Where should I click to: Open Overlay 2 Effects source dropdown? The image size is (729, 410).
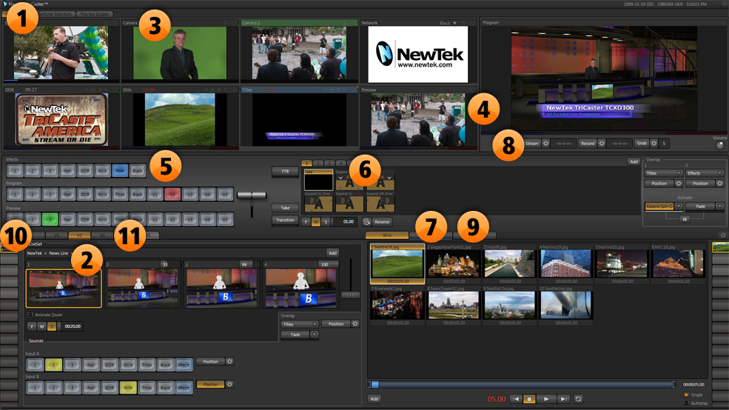(x=705, y=173)
